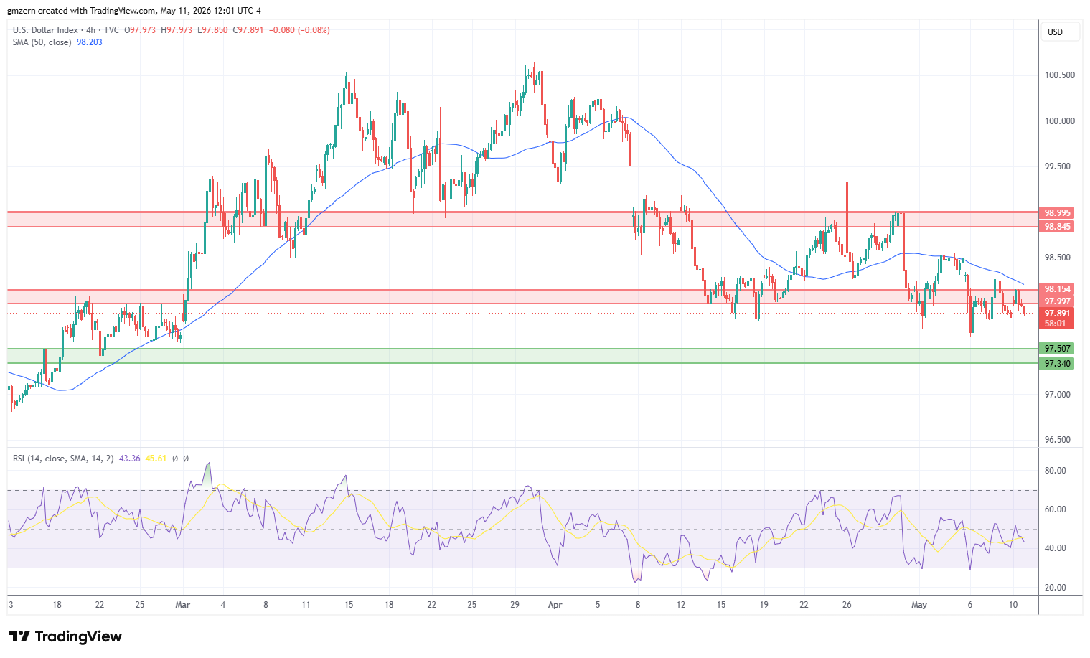
Task: Click the 100.000 price axis label
Action: pos(1059,121)
